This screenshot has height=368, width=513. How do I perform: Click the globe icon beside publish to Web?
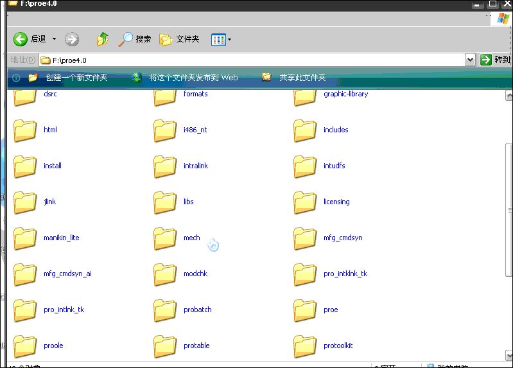(137, 78)
